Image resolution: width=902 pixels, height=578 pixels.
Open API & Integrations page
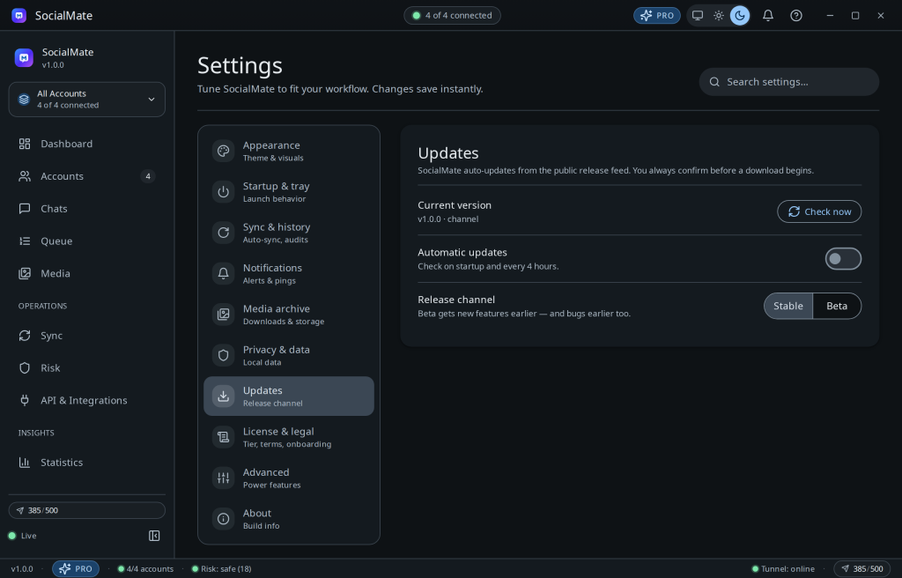pos(87,400)
